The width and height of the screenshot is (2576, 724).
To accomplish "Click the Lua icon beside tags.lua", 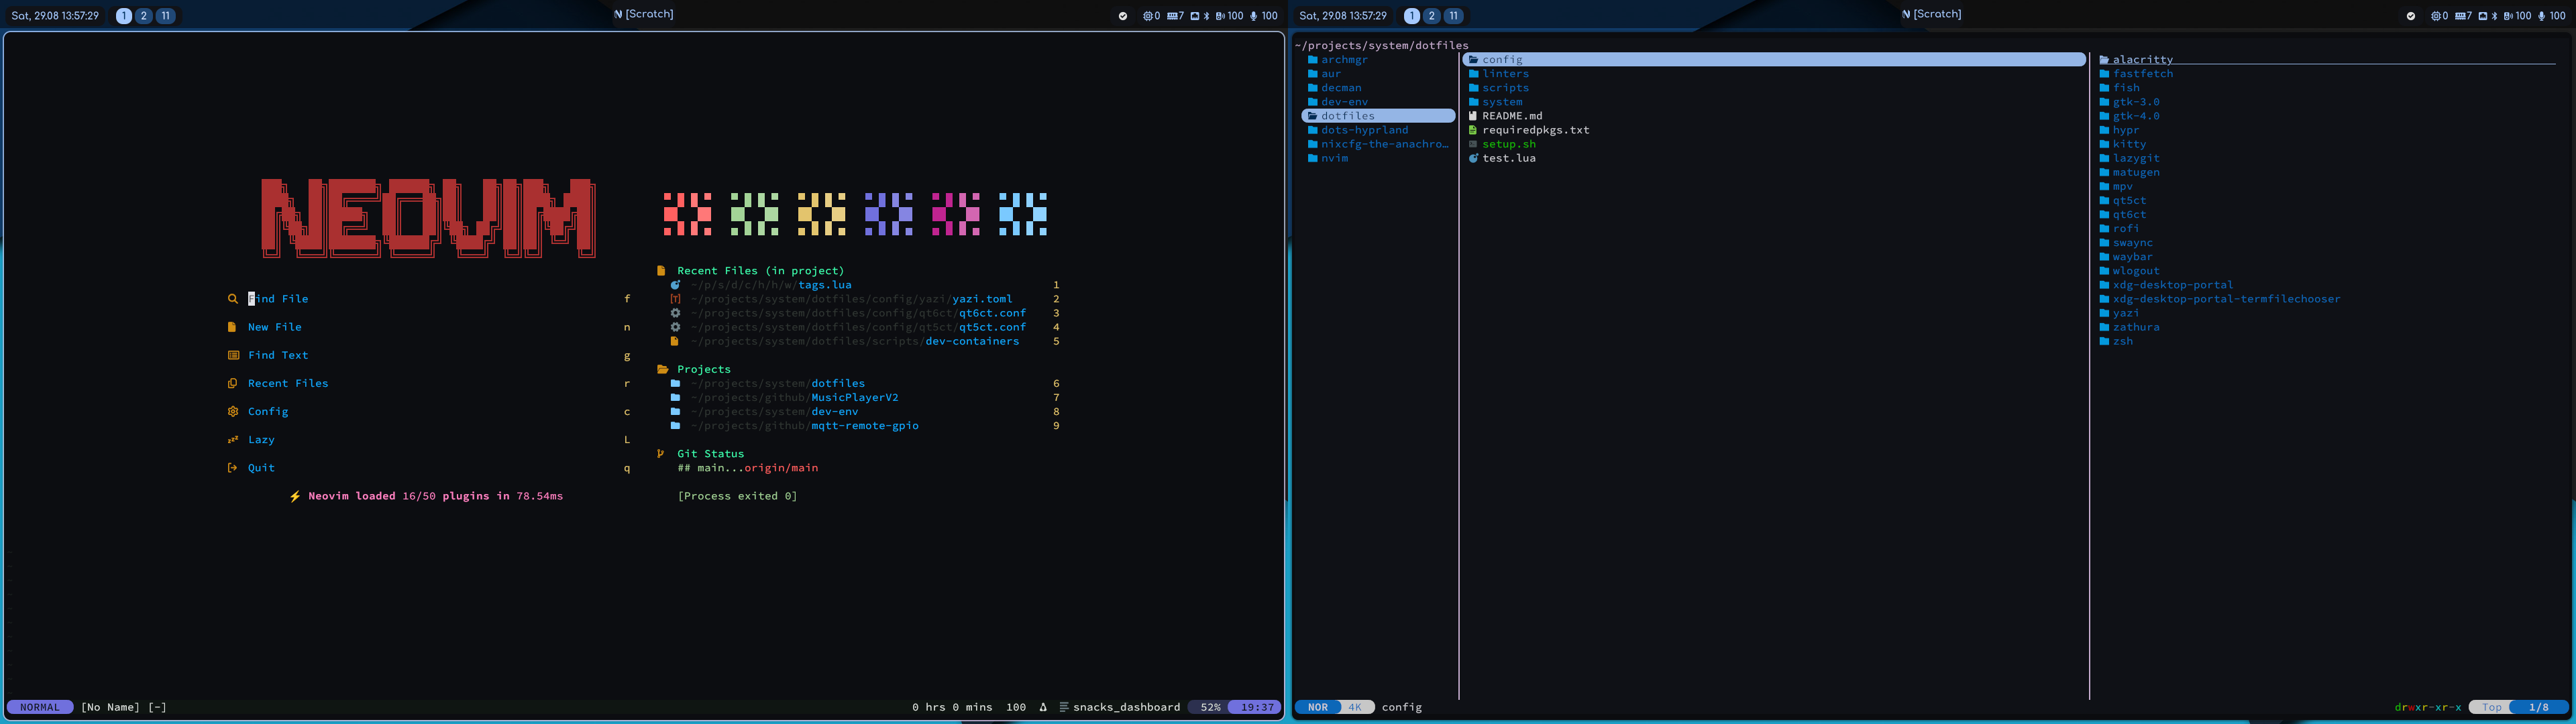I will pos(675,285).
